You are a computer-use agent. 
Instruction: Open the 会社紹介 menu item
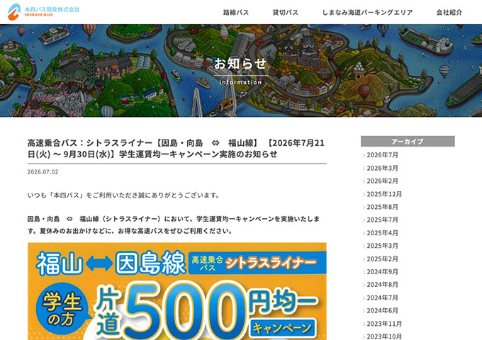[449, 13]
